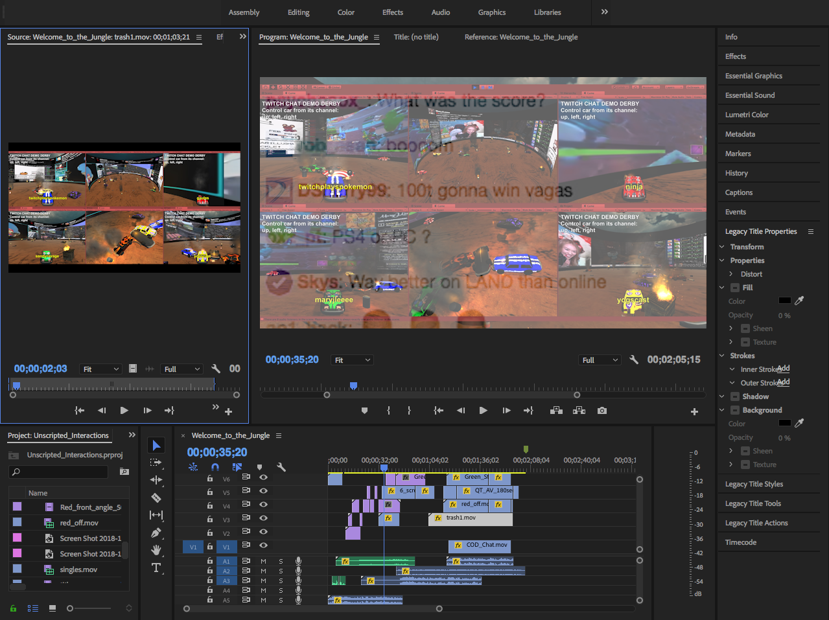Click the Background color swatch
This screenshot has height=620, width=829.
(x=784, y=422)
